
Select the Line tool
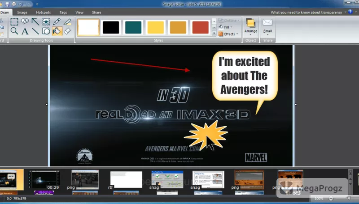[x=35, y=31]
